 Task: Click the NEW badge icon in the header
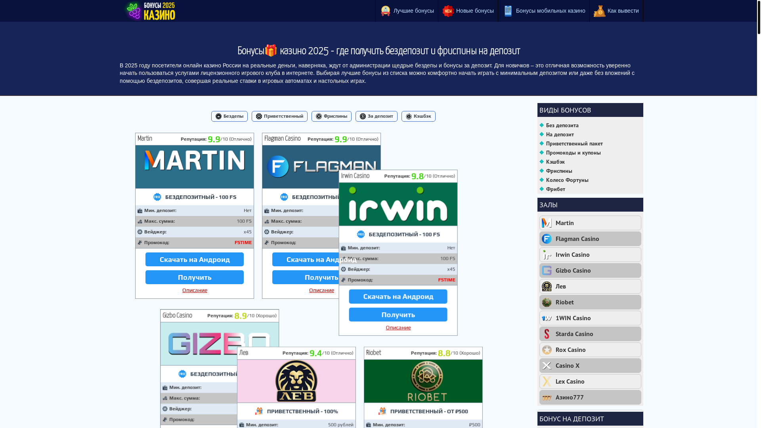(x=448, y=11)
